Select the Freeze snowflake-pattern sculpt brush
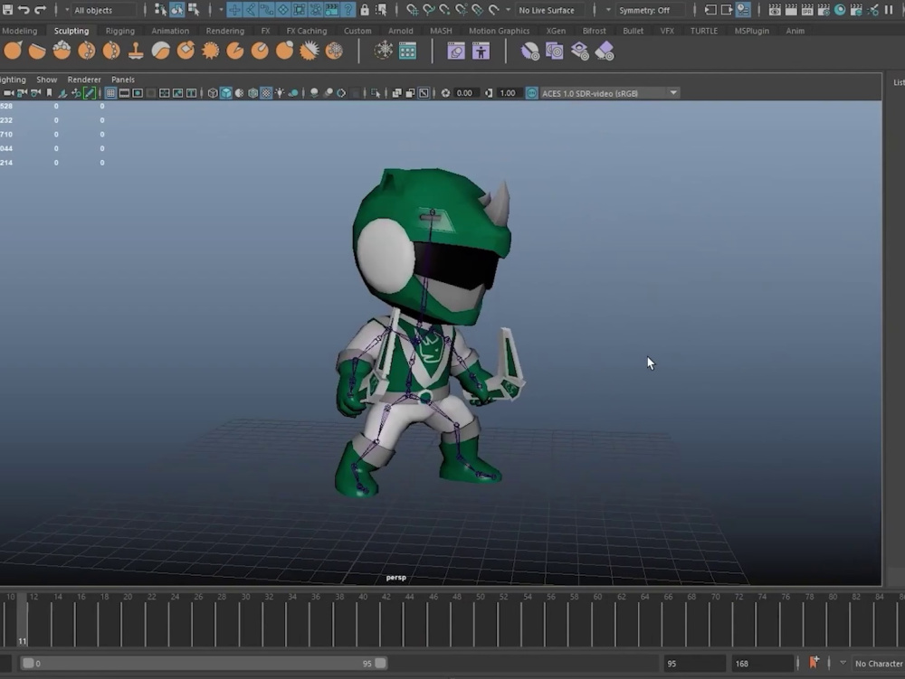This screenshot has width=905, height=679. pyautogui.click(x=334, y=51)
